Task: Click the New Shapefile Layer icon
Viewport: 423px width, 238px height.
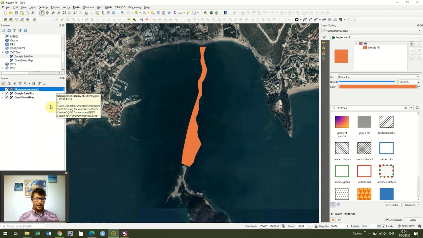Action: point(17,20)
